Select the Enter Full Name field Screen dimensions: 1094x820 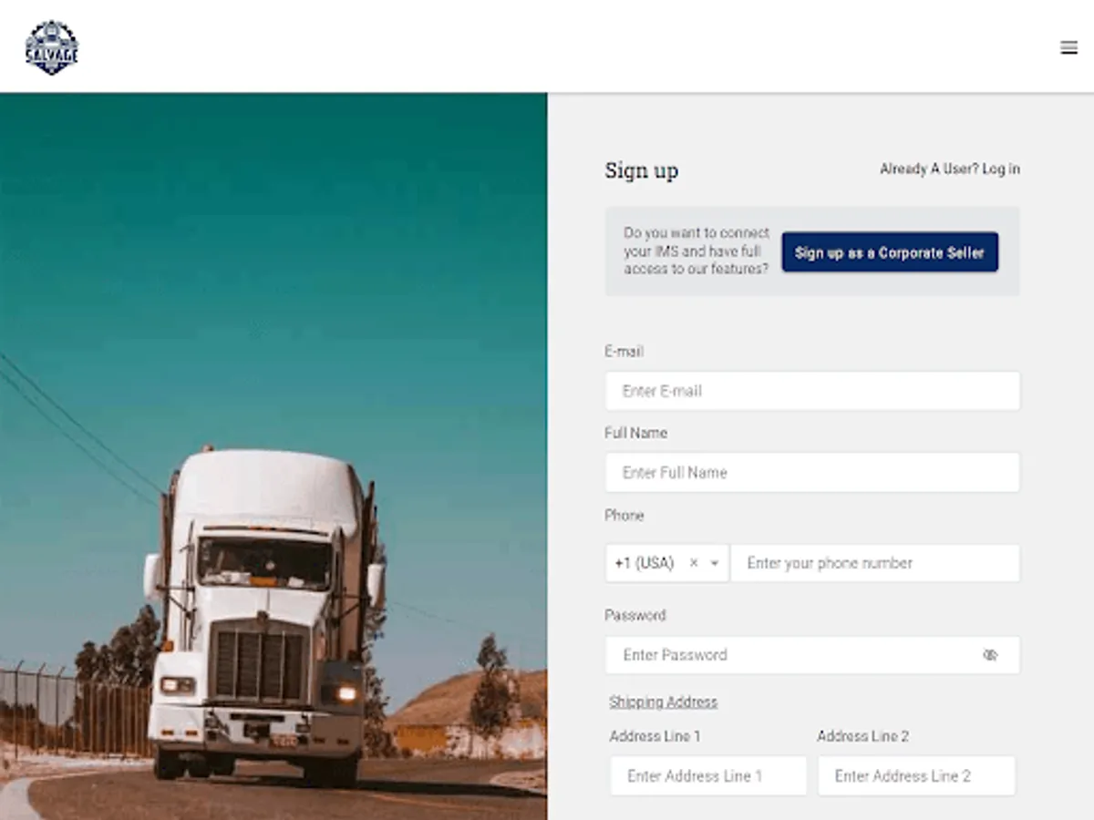(812, 473)
